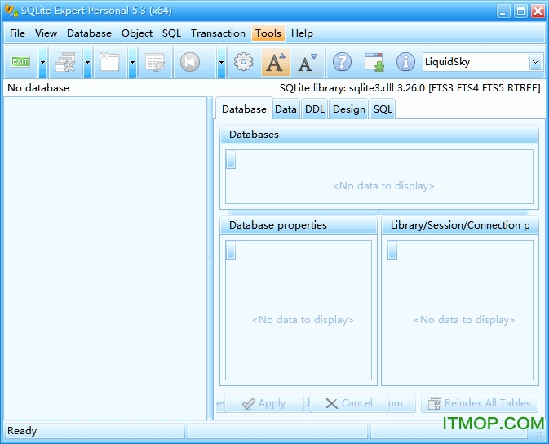The image size is (549, 444).
Task: Decrease font size with small A icon
Action: click(308, 62)
